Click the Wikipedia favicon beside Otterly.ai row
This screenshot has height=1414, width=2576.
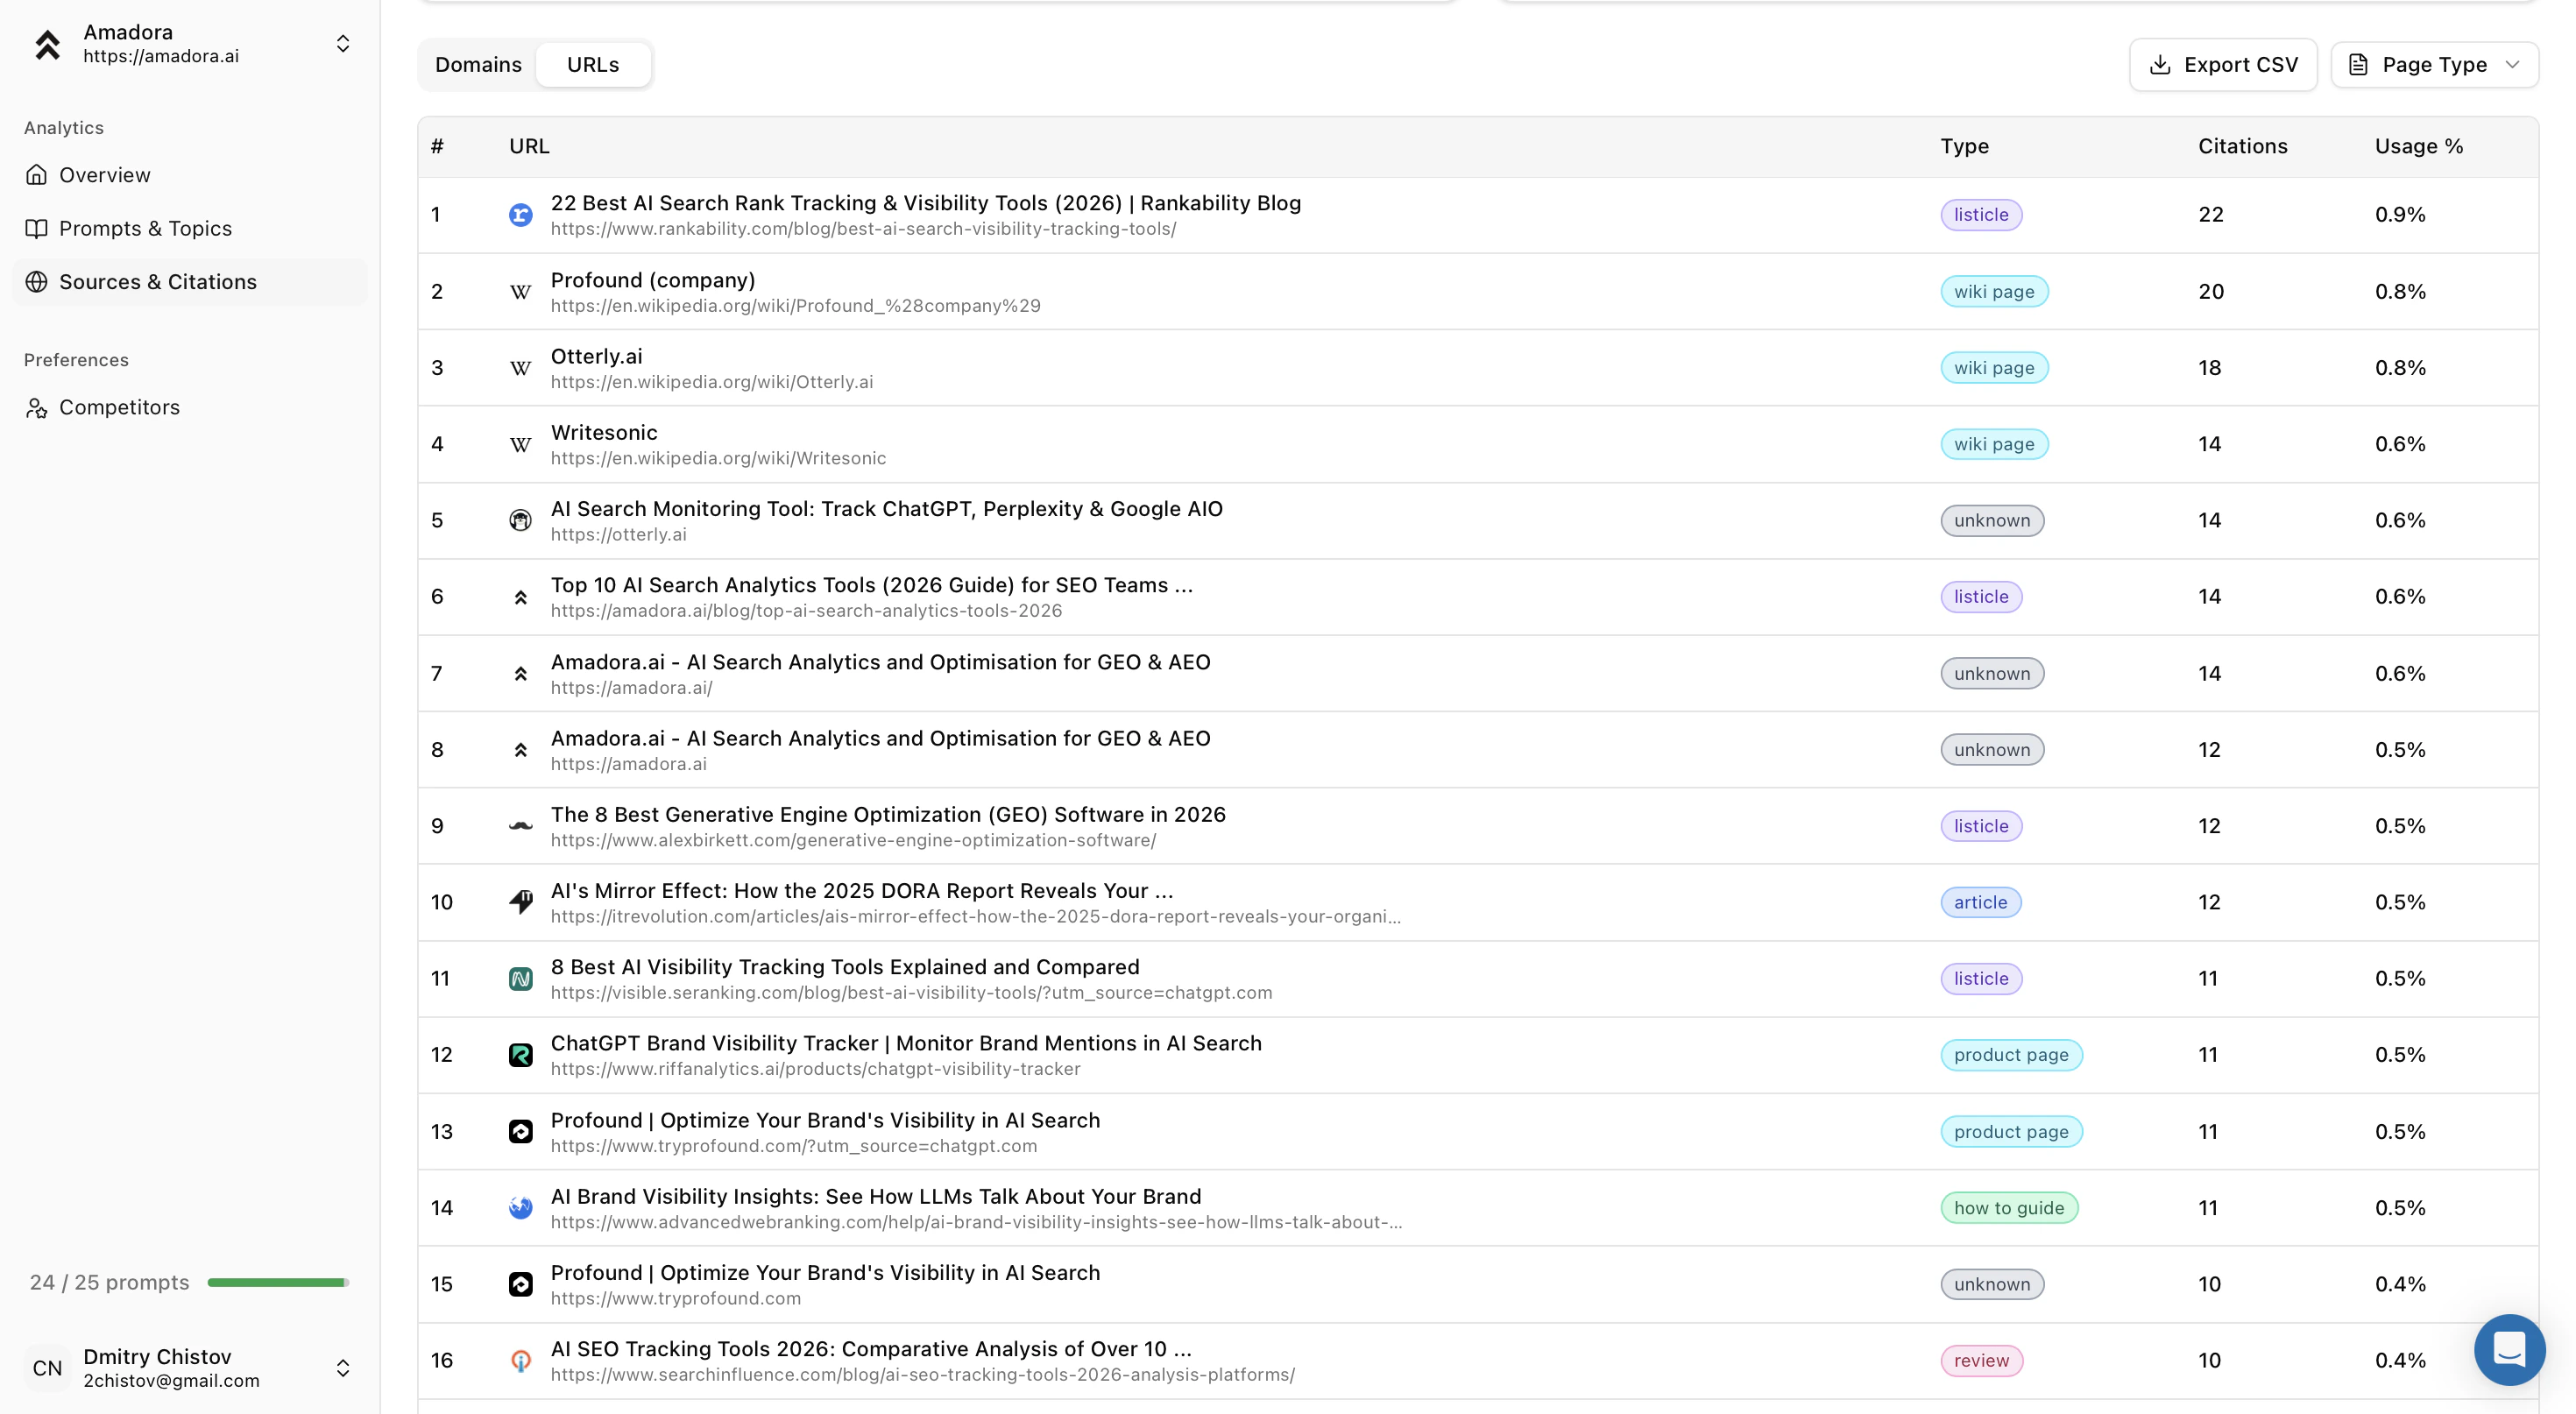(520, 368)
